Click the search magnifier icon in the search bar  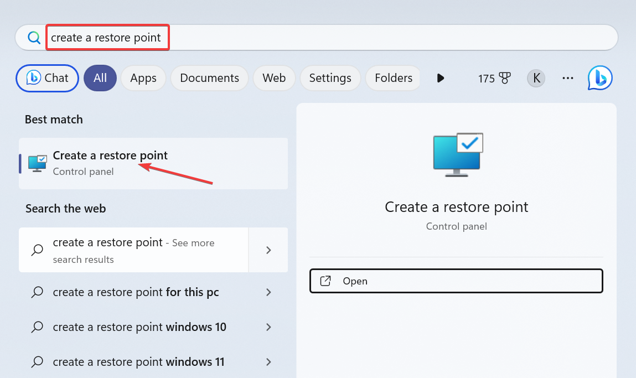[x=34, y=38]
